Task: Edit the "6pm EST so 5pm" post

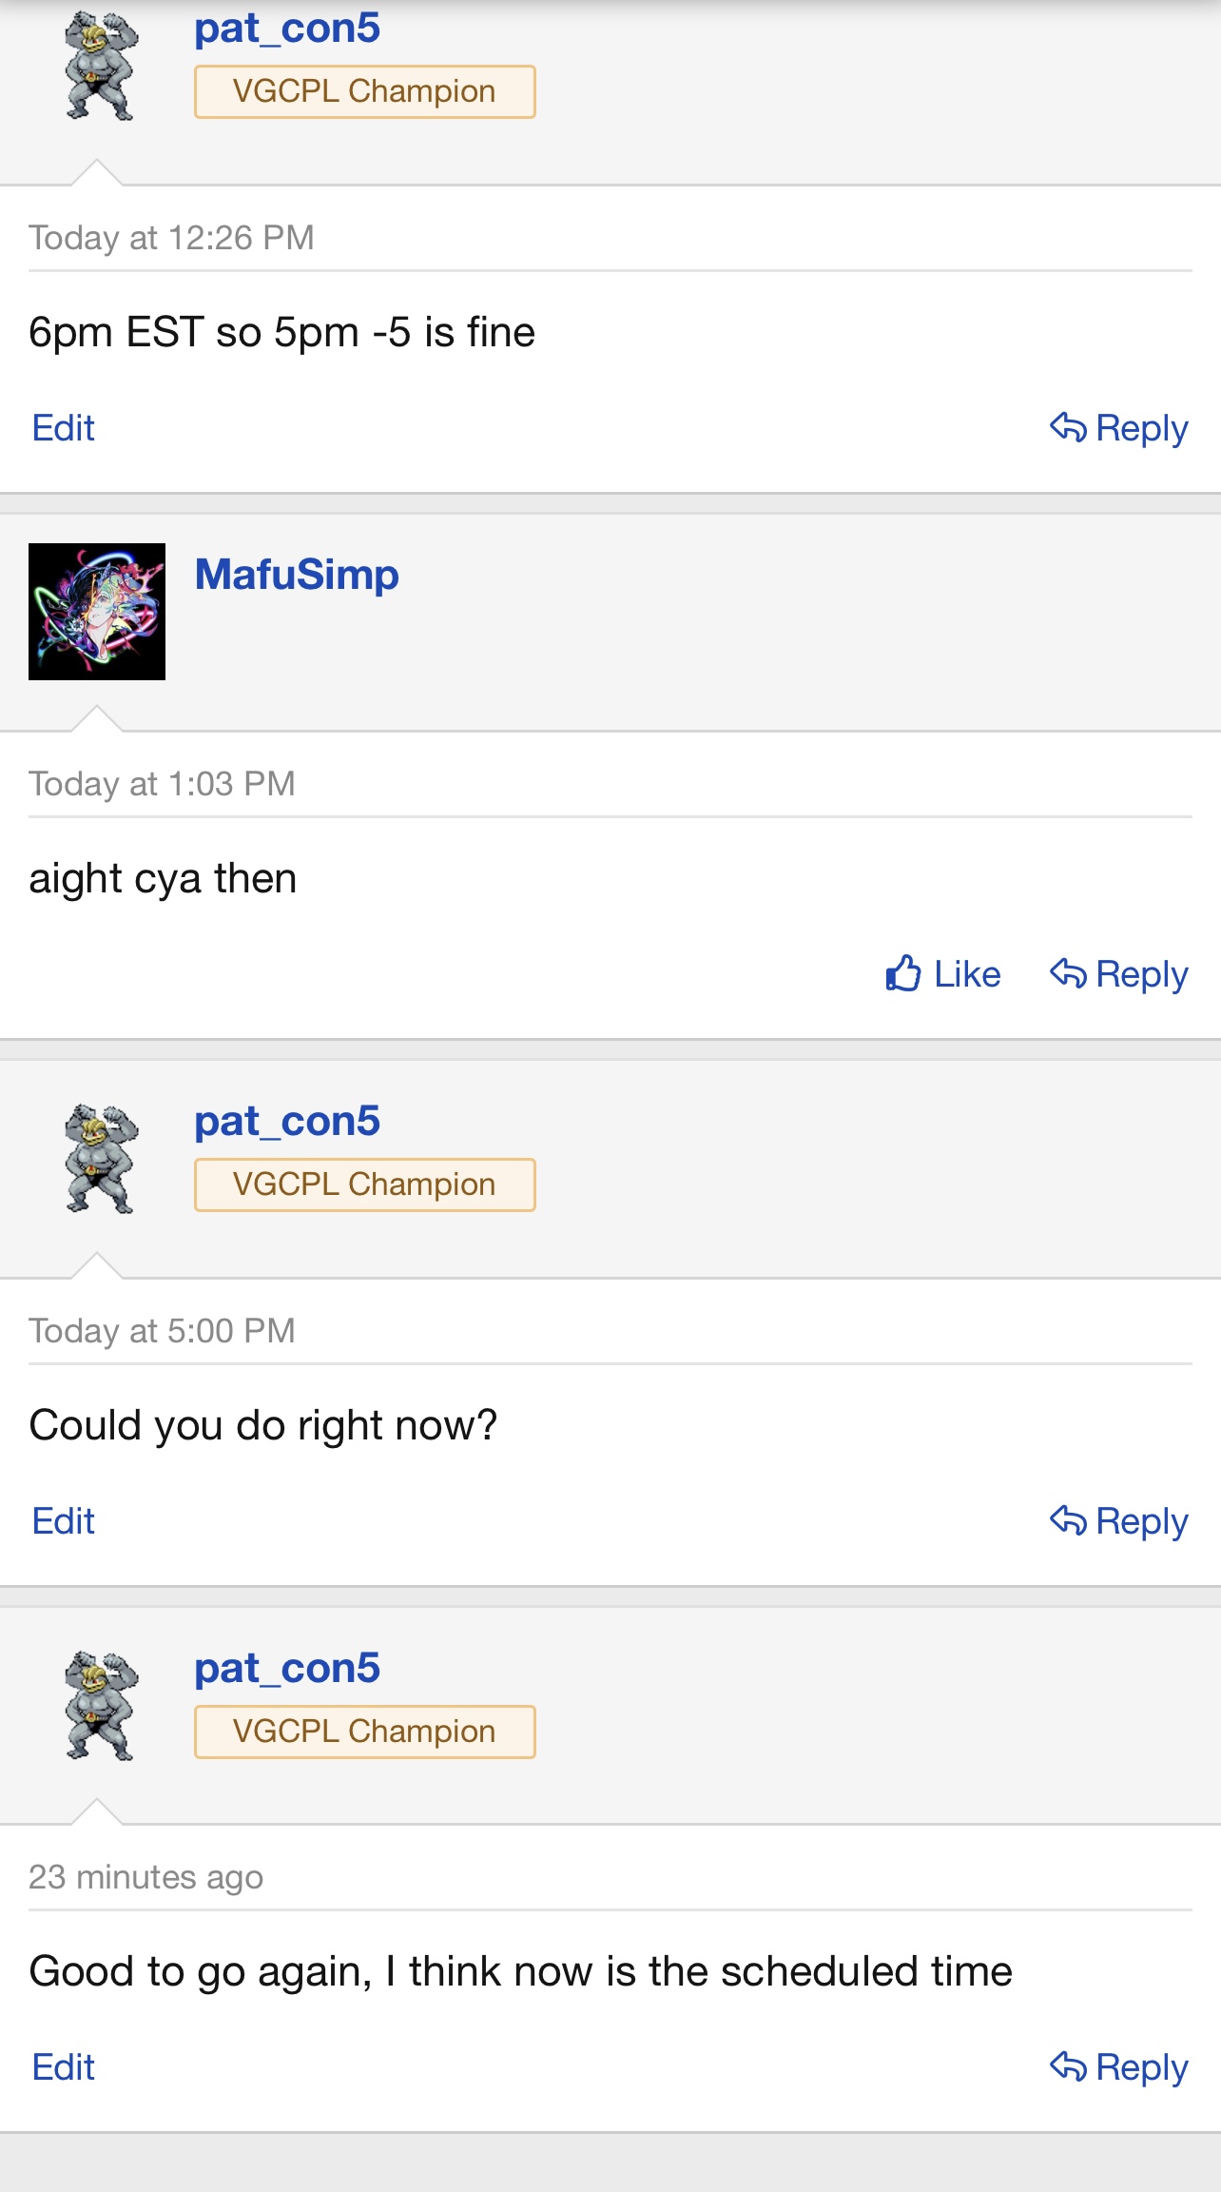Action: 64,428
